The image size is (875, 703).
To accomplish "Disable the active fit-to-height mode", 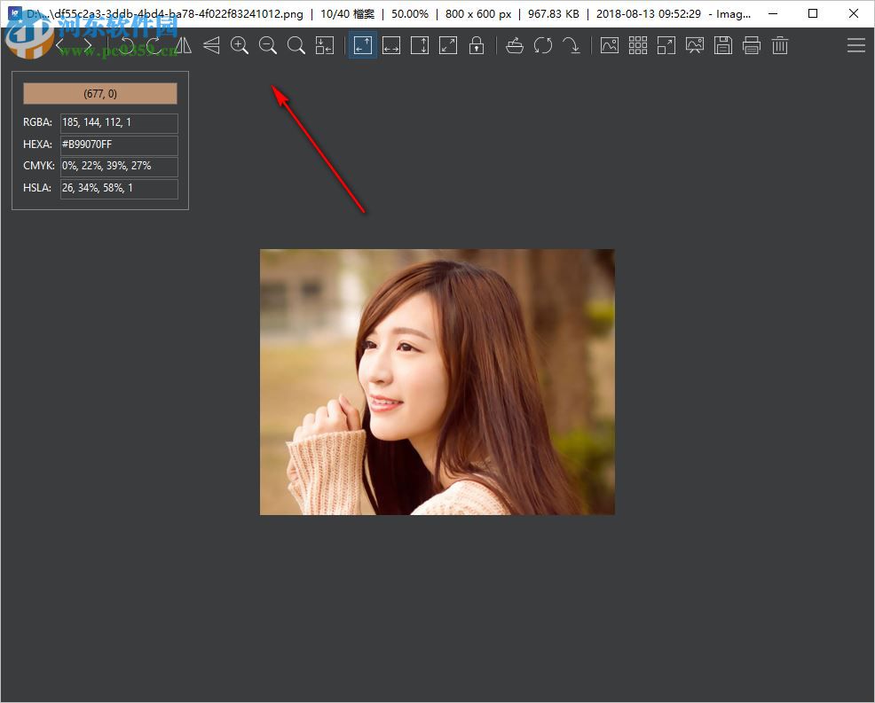I will click(362, 45).
